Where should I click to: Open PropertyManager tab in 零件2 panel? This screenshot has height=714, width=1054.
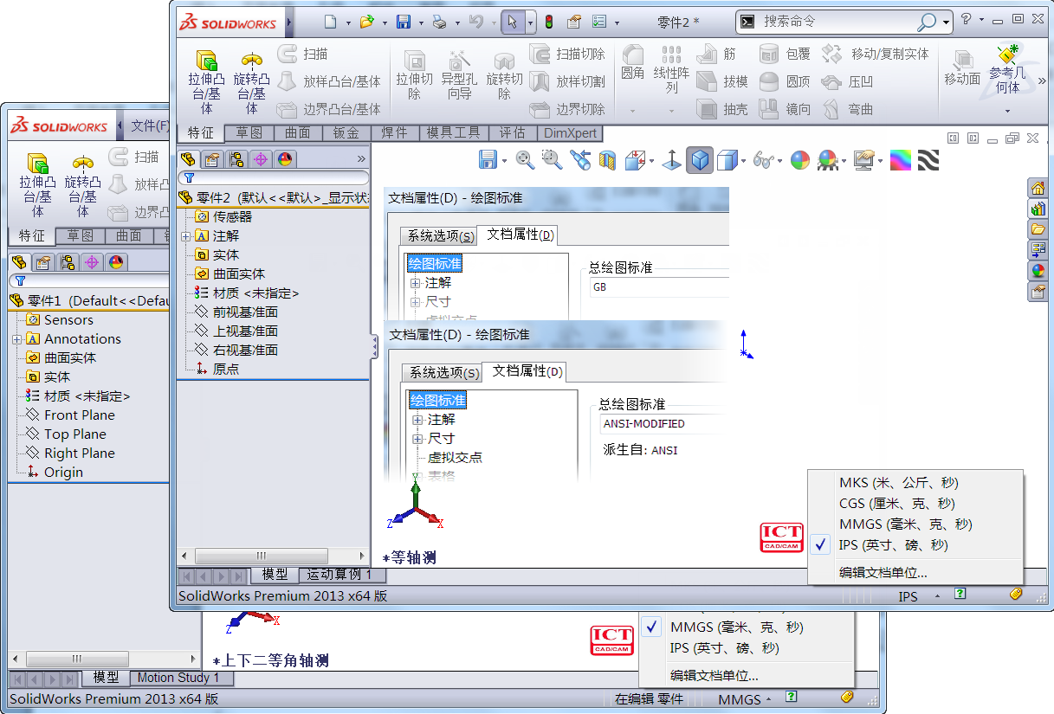212,159
